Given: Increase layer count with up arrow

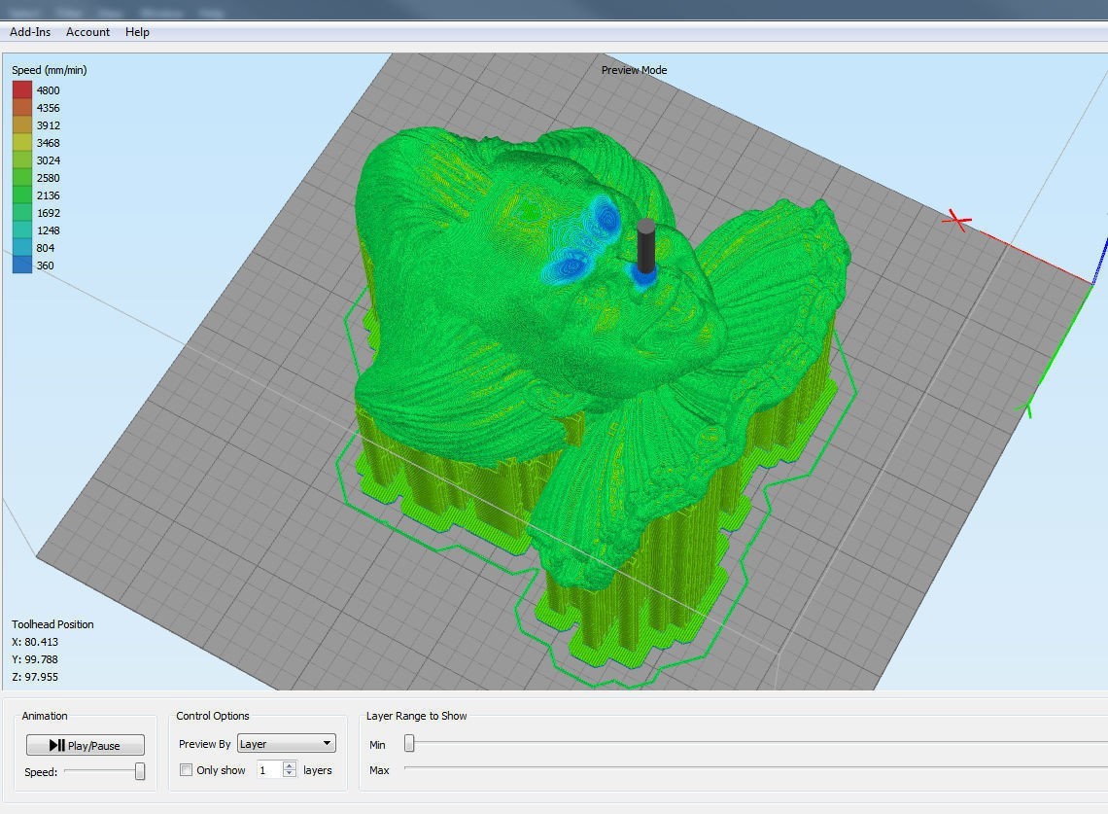Looking at the screenshot, I should click(290, 765).
